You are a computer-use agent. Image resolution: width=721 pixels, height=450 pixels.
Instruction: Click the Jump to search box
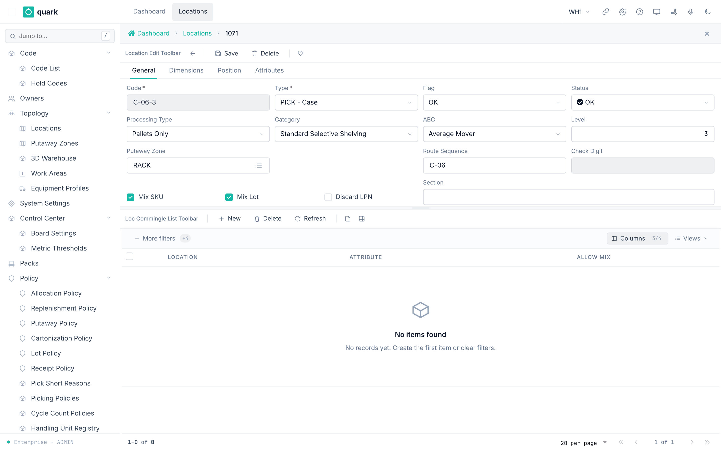(60, 36)
